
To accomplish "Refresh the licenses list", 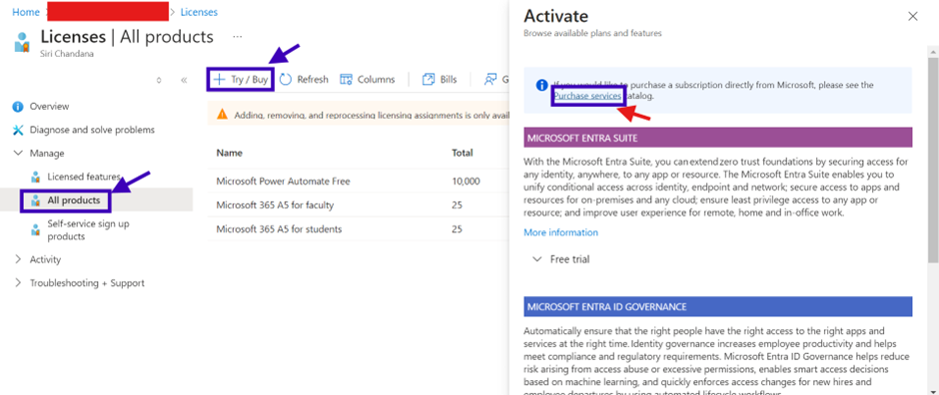I will (x=304, y=80).
